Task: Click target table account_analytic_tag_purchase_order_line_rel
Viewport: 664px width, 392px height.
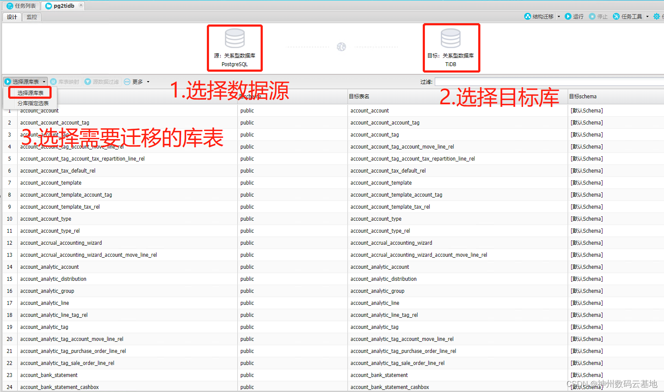Action: [403, 351]
